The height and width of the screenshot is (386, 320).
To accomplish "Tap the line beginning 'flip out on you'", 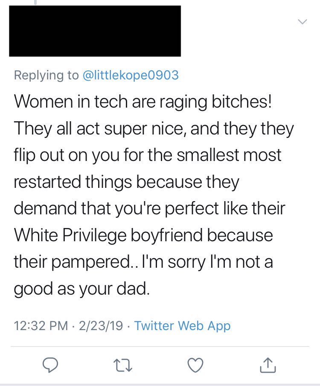I will tap(147, 155).
